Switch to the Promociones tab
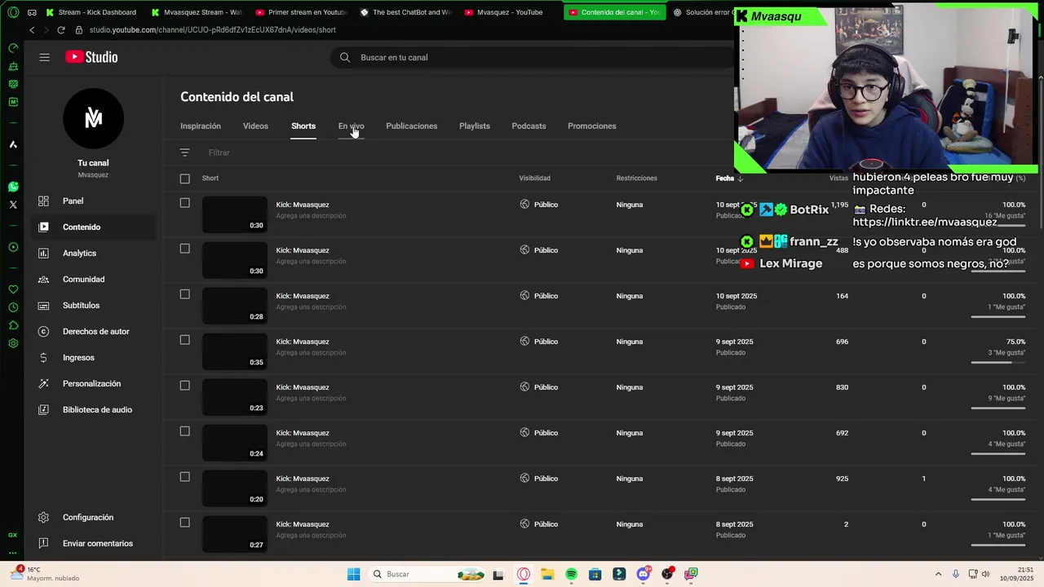This screenshot has height=587, width=1044. [x=592, y=126]
